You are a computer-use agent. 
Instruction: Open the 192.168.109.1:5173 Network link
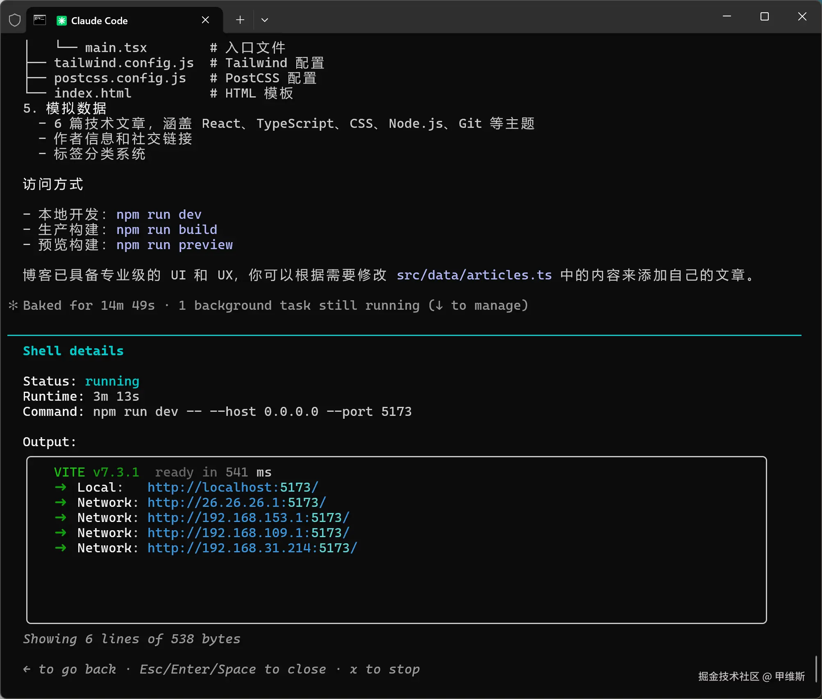(x=248, y=533)
